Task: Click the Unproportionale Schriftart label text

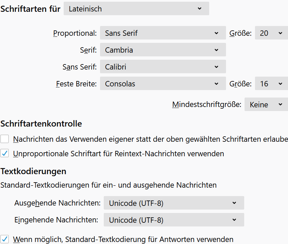Action: pos(119,154)
